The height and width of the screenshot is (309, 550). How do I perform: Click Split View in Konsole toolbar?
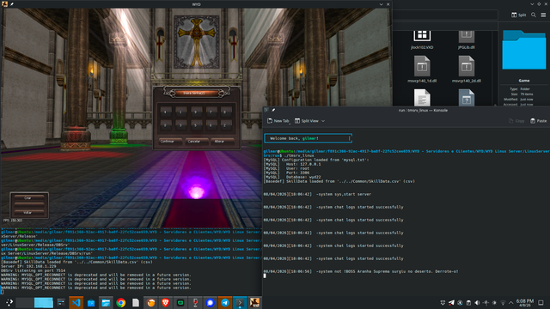(307, 121)
